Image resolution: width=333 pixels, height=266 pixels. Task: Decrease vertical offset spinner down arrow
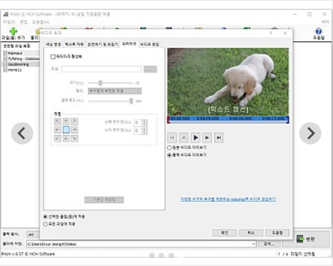click(x=145, y=133)
